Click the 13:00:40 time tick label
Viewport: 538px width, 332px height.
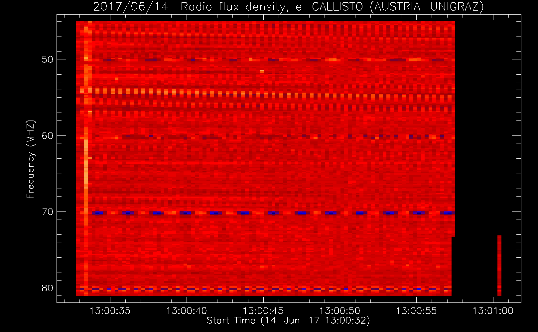pos(187,311)
